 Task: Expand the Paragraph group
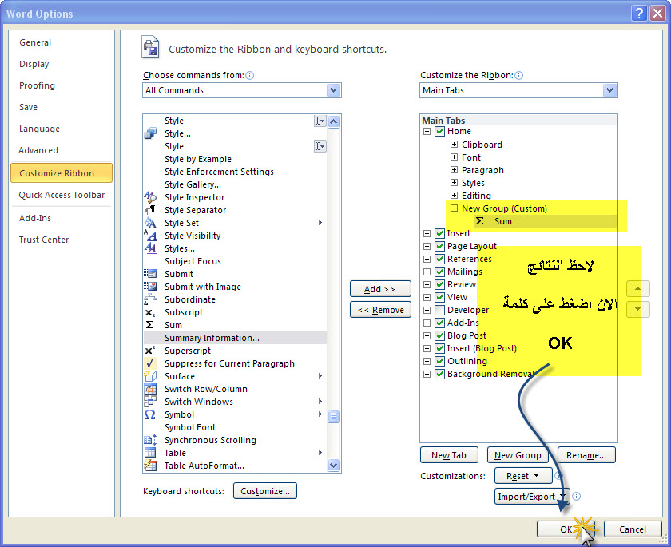[x=454, y=170]
